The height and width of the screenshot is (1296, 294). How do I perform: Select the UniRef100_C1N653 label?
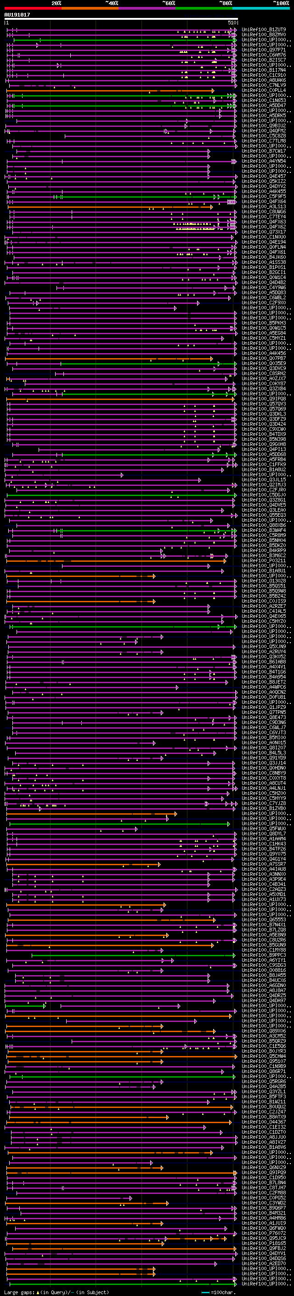pos(264,101)
